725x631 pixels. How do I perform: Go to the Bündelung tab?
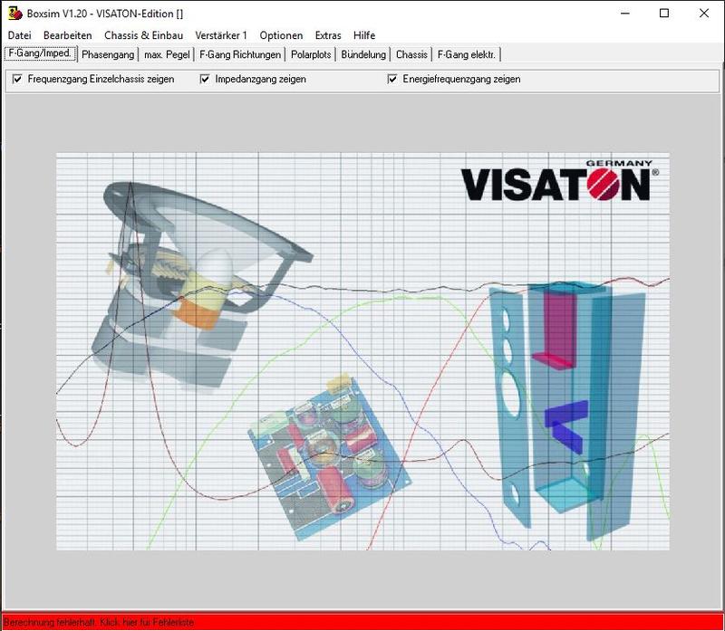pyautogui.click(x=363, y=54)
